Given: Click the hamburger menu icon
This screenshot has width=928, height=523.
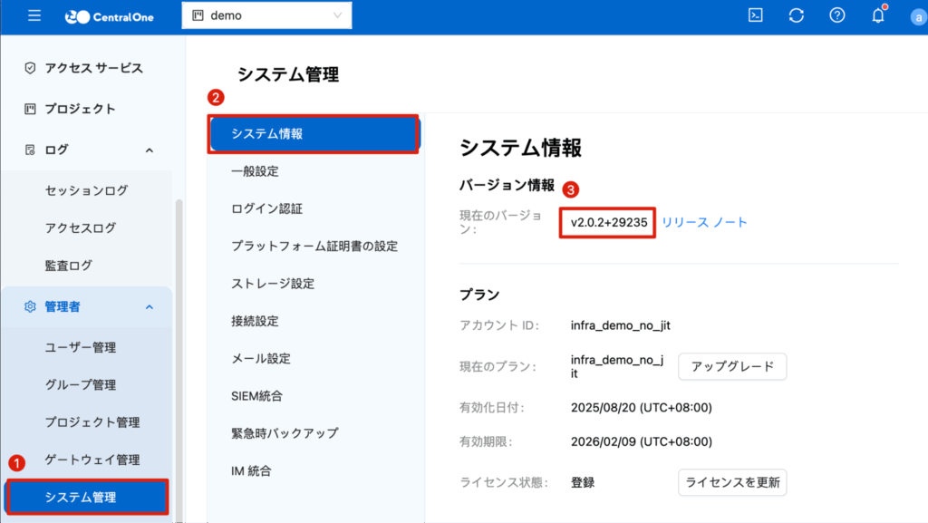Looking at the screenshot, I should click(34, 16).
